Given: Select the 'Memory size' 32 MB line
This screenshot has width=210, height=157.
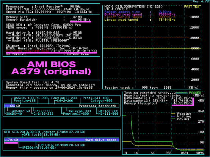Looking at the screenshot, I should click(44, 17).
